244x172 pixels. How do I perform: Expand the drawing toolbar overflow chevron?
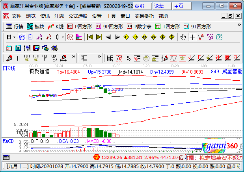[74, 57]
